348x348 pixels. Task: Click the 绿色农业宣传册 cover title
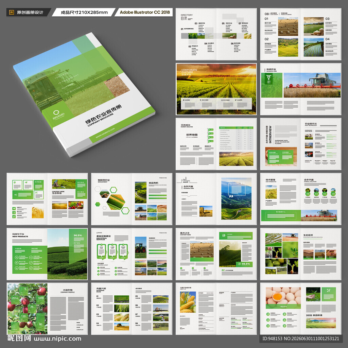(103, 114)
